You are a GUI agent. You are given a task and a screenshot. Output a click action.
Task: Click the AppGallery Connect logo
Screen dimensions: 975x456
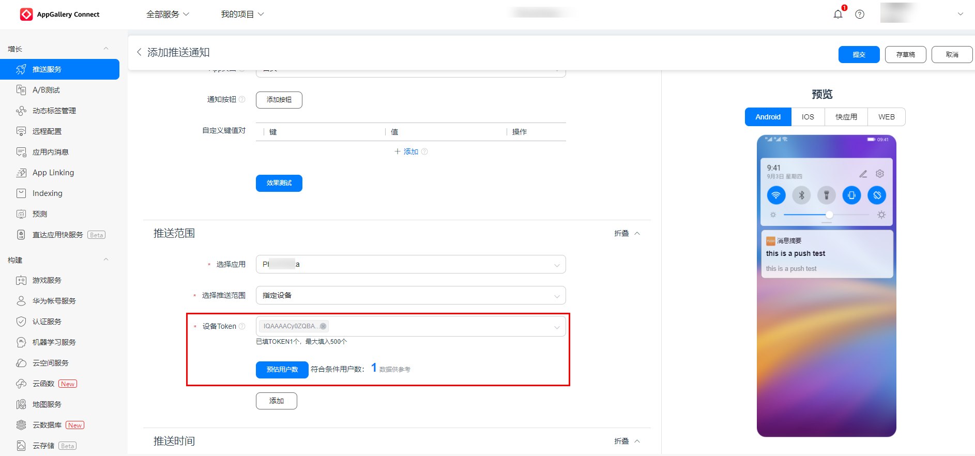click(59, 14)
